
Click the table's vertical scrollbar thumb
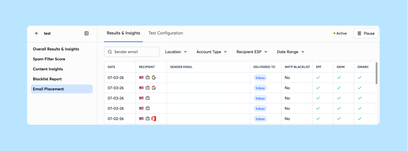[376, 73]
